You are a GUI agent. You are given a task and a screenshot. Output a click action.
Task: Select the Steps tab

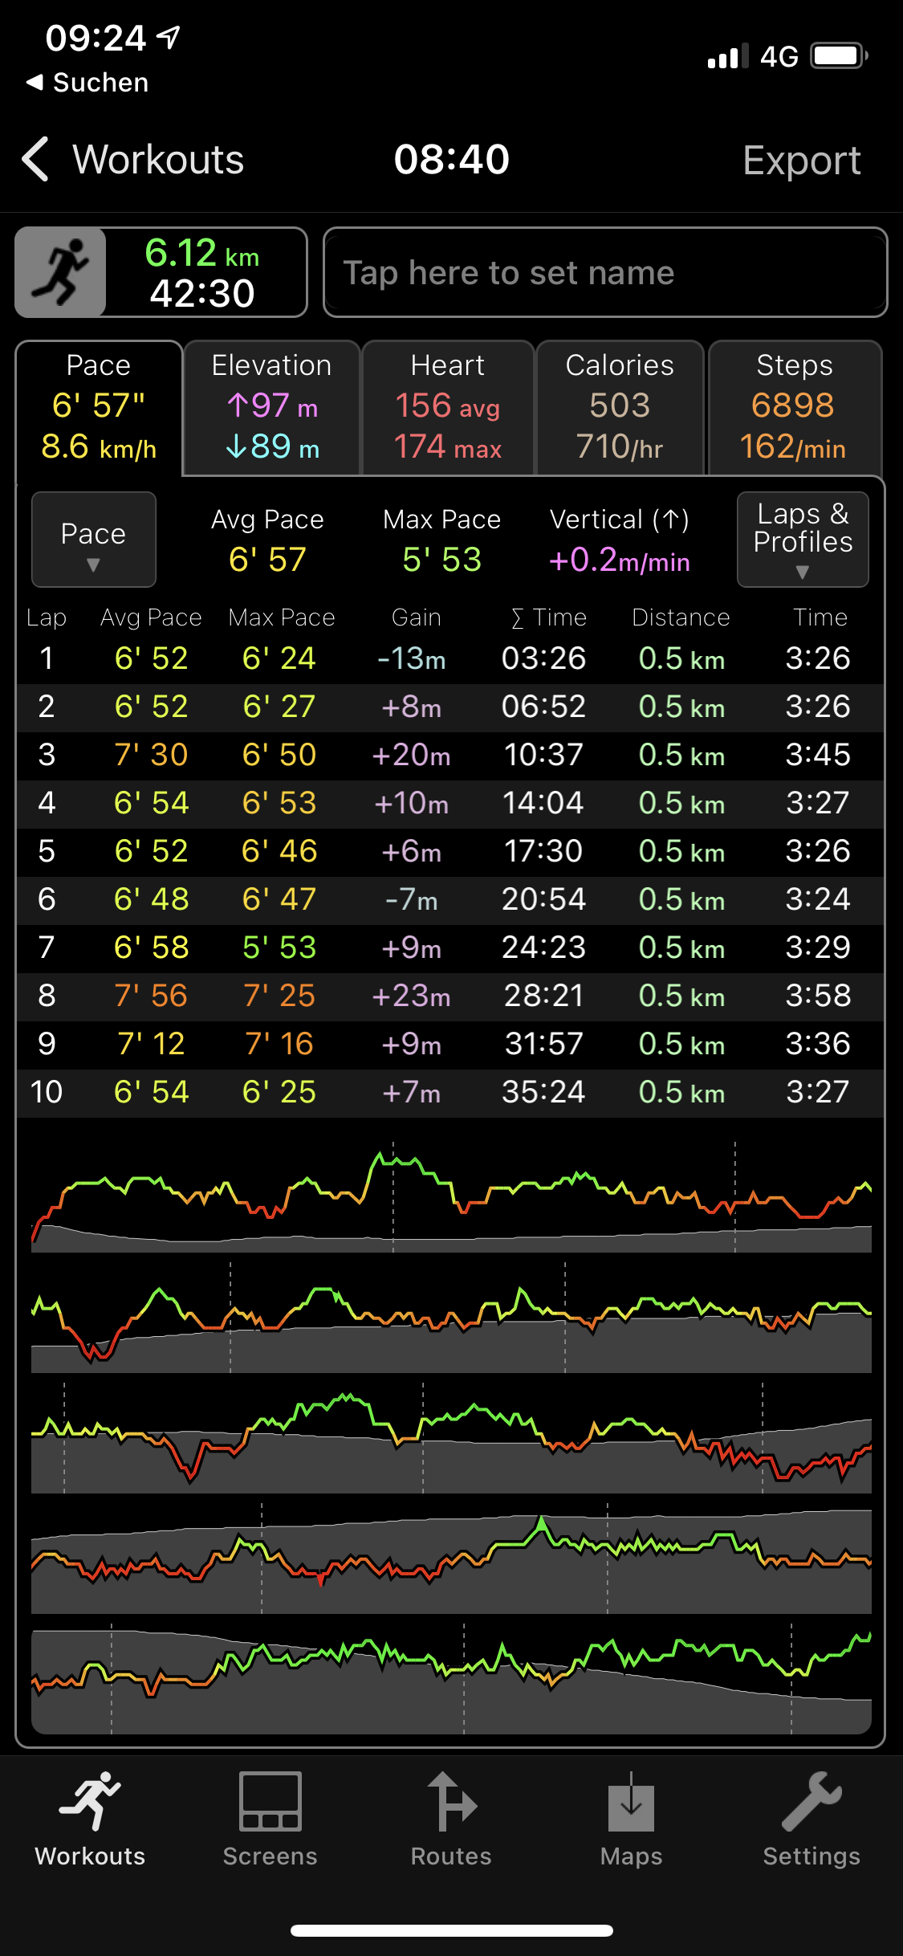pyautogui.click(x=794, y=407)
